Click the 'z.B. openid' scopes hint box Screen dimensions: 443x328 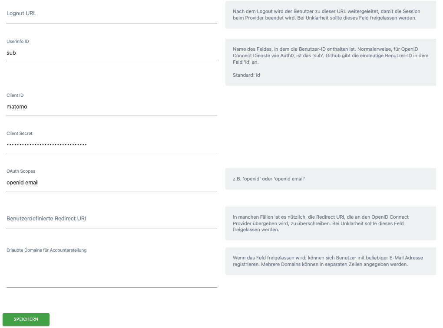coord(331,179)
